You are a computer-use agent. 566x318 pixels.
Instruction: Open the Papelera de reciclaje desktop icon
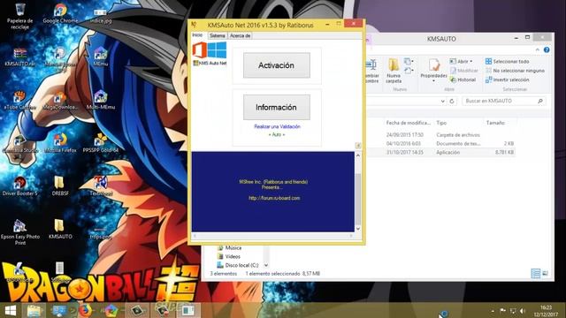pos(19,16)
